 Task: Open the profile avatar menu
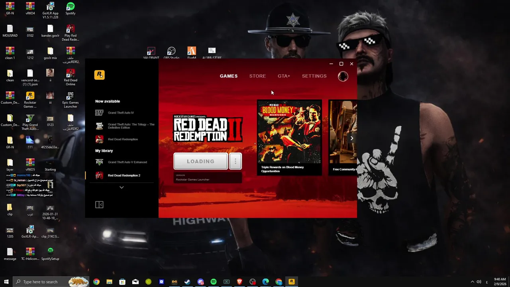pos(343,76)
